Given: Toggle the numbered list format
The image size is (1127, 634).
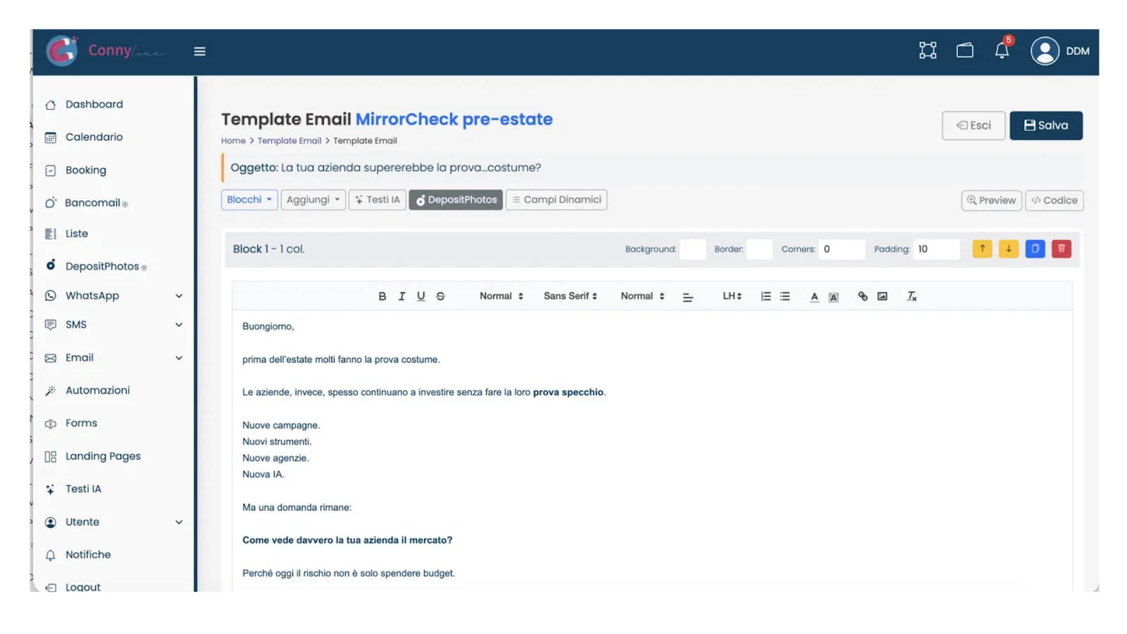Looking at the screenshot, I should point(766,297).
